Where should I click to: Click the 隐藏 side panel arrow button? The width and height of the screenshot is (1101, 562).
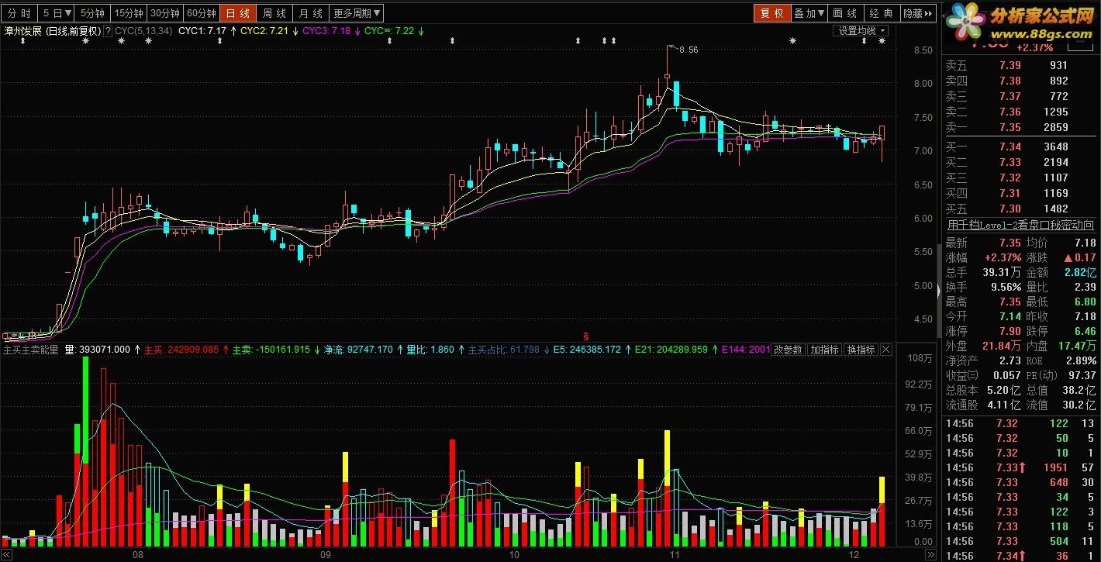[918, 13]
